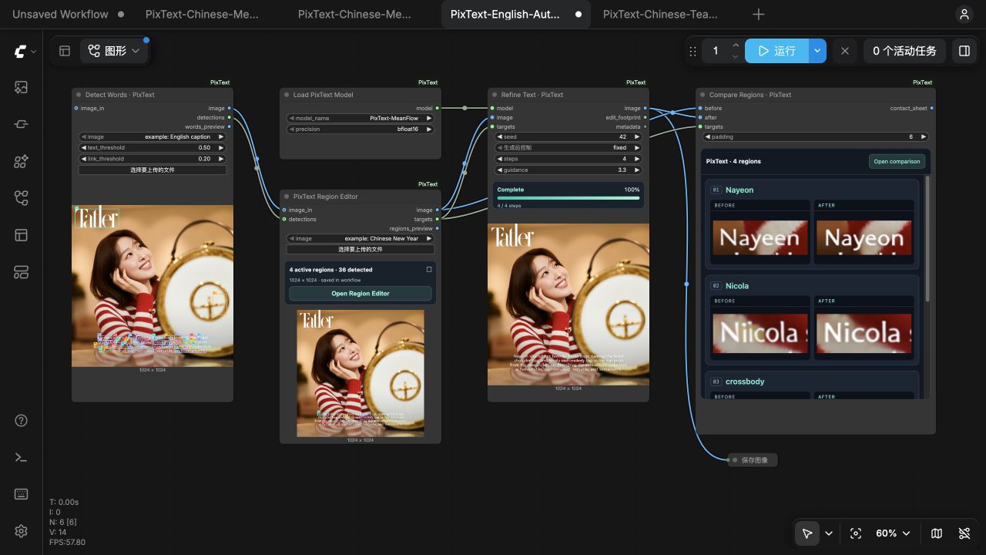Image resolution: width=986 pixels, height=555 pixels.
Task: Toggle link visibility on the canvas
Action: click(964, 533)
